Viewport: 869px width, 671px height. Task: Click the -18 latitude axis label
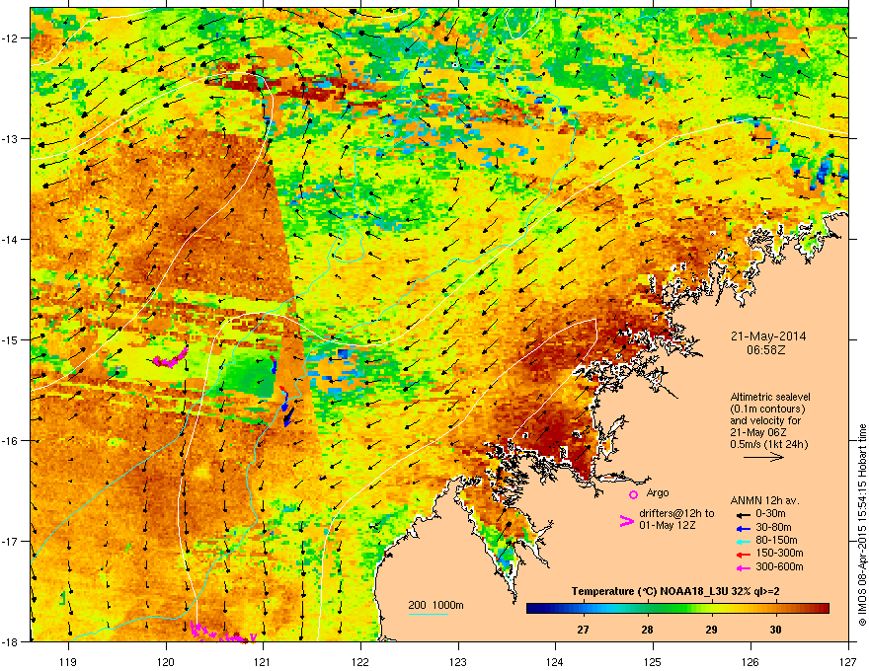pyautogui.click(x=10, y=641)
